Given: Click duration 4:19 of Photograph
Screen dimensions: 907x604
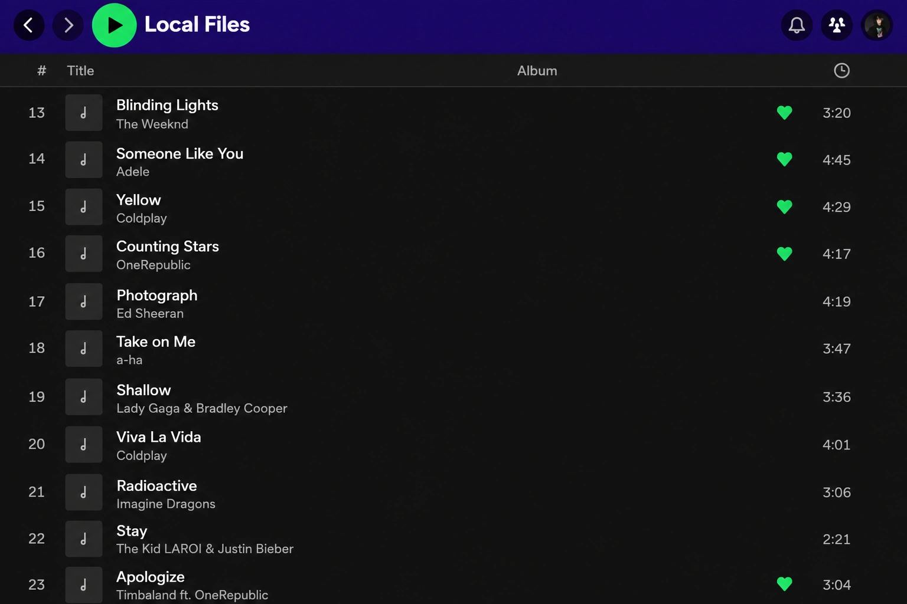Looking at the screenshot, I should click(836, 301).
